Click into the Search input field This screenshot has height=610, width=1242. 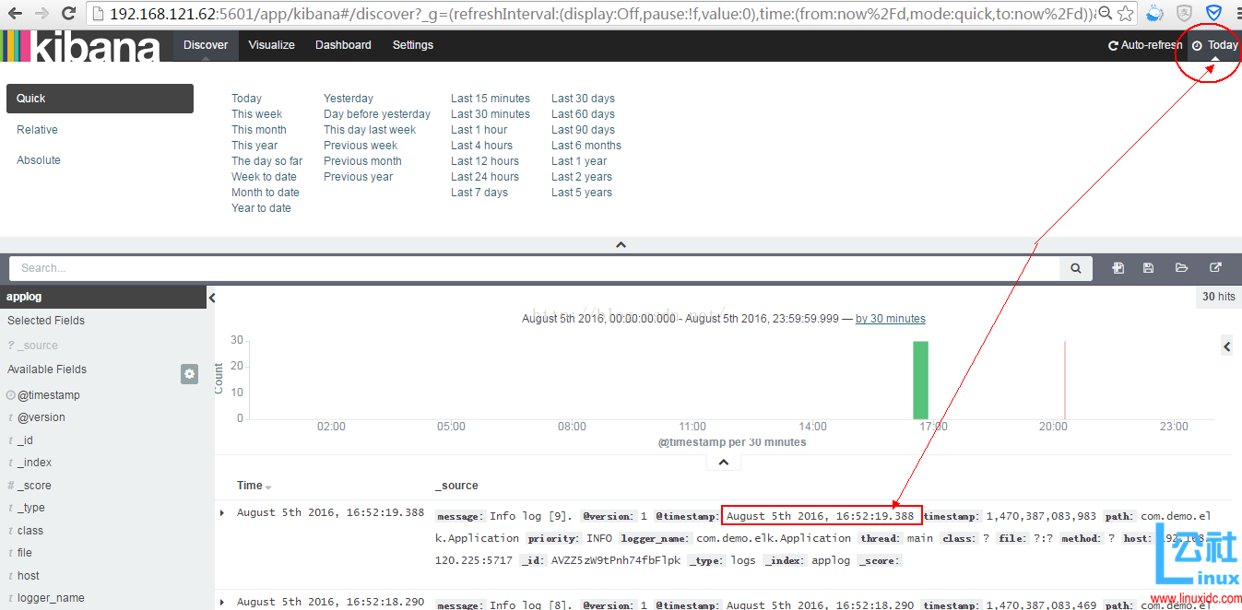535,268
